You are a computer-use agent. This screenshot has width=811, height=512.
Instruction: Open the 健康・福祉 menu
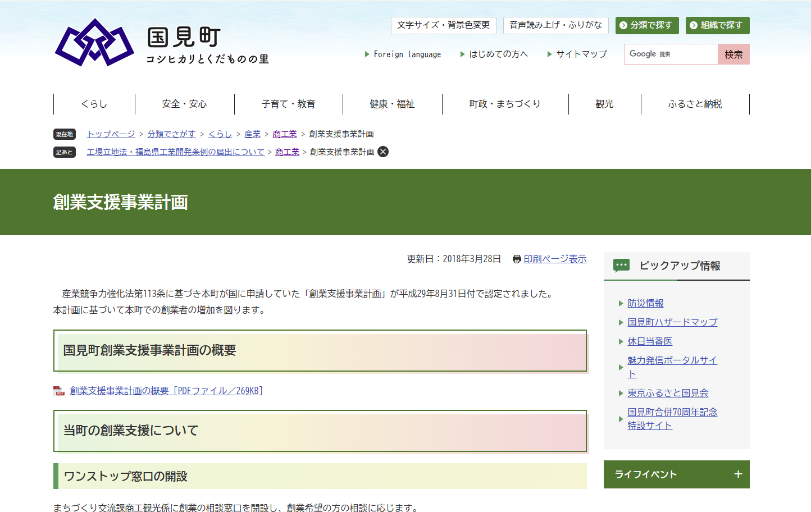(x=392, y=104)
